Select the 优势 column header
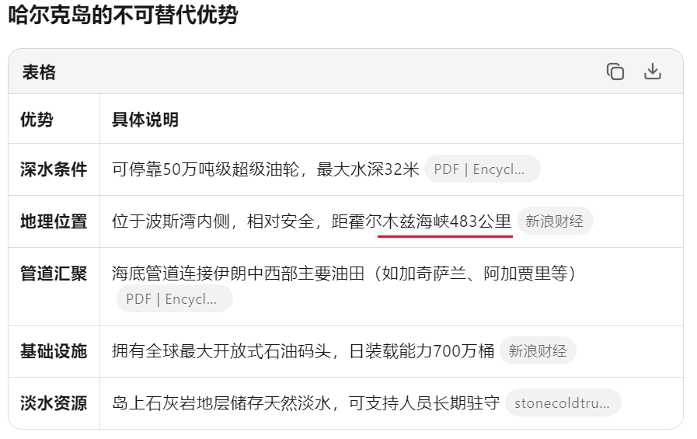This screenshot has width=697, height=439. [x=37, y=120]
